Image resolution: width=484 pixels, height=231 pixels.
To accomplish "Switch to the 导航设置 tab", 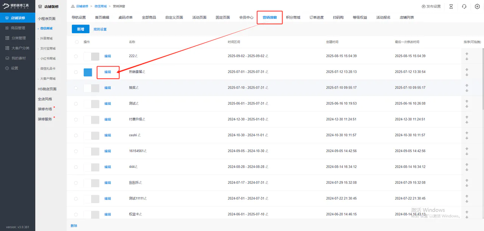I will click(x=79, y=18).
